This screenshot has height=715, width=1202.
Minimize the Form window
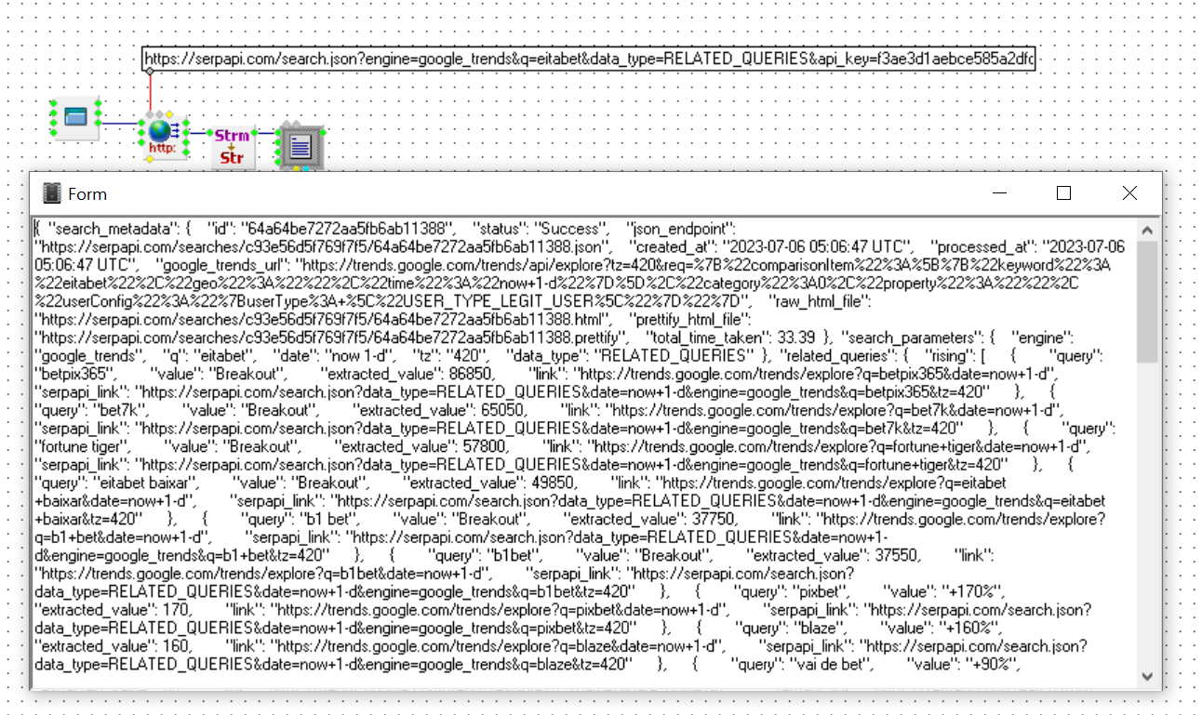1000,193
